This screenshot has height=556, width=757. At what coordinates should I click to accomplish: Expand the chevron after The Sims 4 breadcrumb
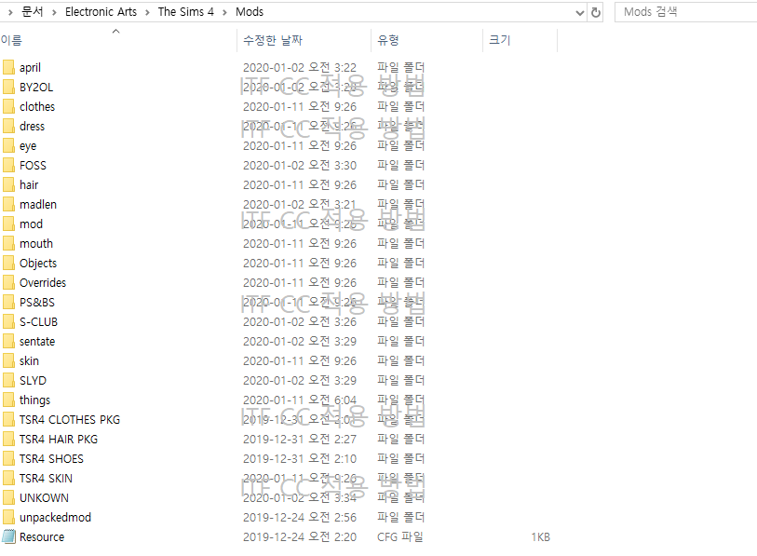(x=224, y=12)
